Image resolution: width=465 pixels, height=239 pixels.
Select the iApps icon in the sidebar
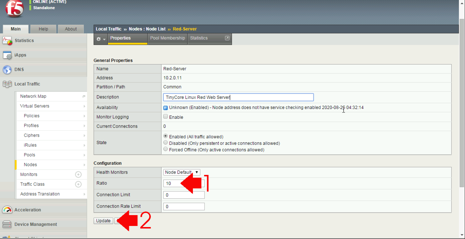7,55
